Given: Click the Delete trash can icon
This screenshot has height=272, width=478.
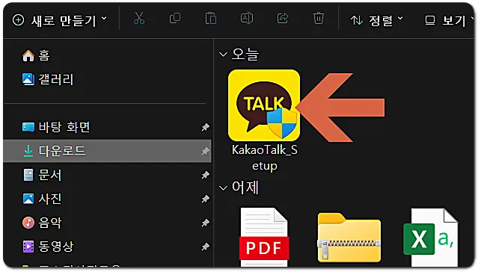Looking at the screenshot, I should [x=318, y=18].
